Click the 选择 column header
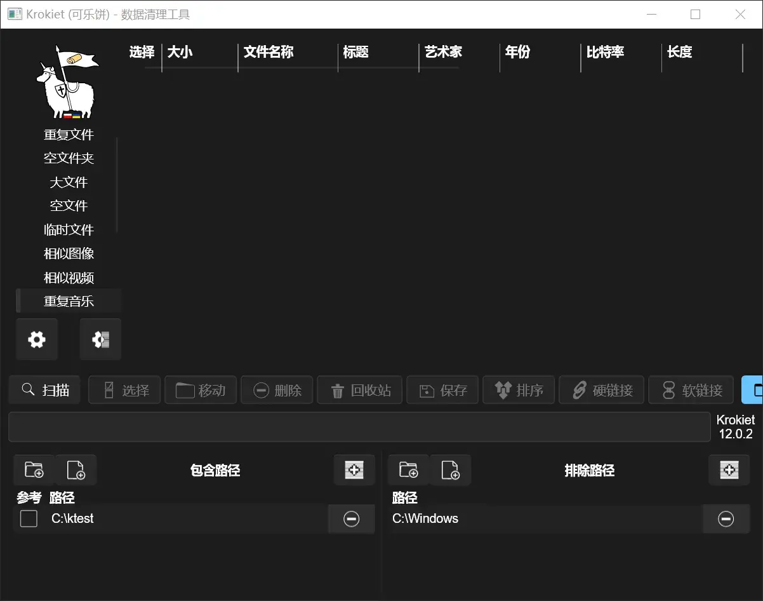The width and height of the screenshot is (763, 601). [142, 52]
